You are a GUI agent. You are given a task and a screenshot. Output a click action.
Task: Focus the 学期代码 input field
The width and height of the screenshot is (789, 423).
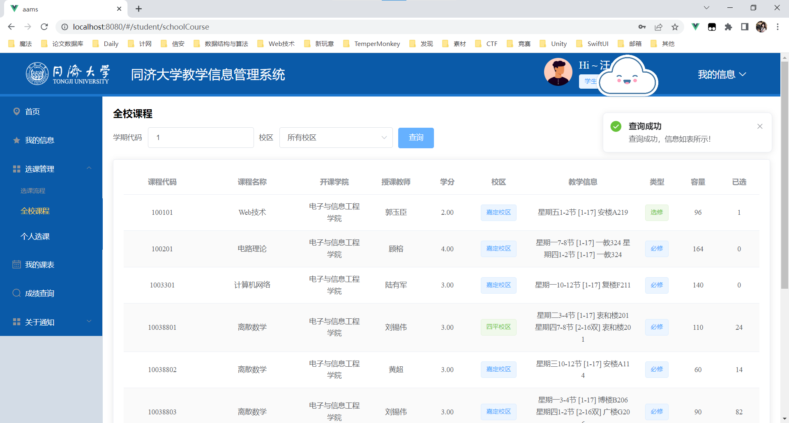pyautogui.click(x=201, y=138)
